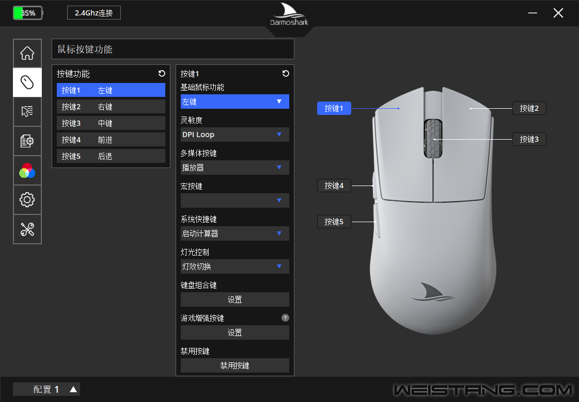Screen dimensions: 579x402
Task: Click the 按键3 label on mouse diagram
Action: [x=529, y=139]
